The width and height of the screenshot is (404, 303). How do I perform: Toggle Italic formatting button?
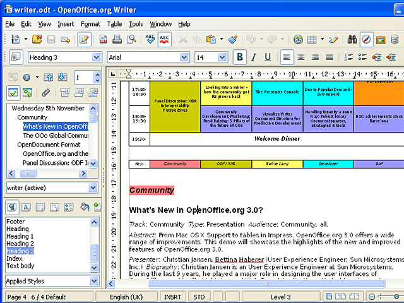[x=254, y=57]
